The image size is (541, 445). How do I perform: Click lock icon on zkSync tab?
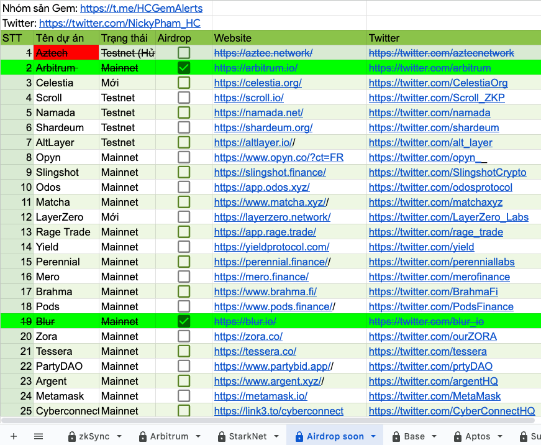[72, 437]
